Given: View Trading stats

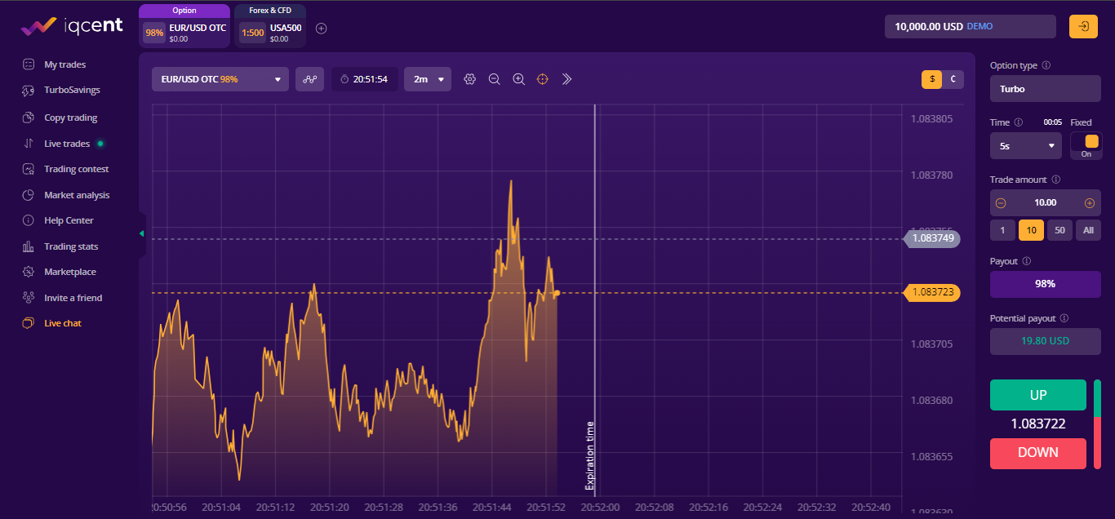Looking at the screenshot, I should click(71, 246).
